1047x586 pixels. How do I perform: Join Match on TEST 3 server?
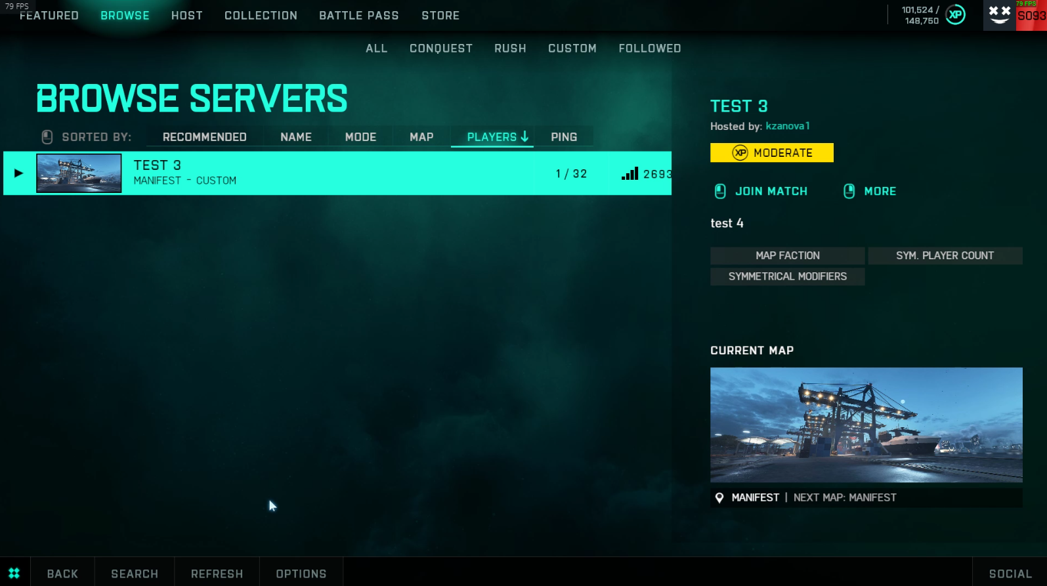[771, 191]
